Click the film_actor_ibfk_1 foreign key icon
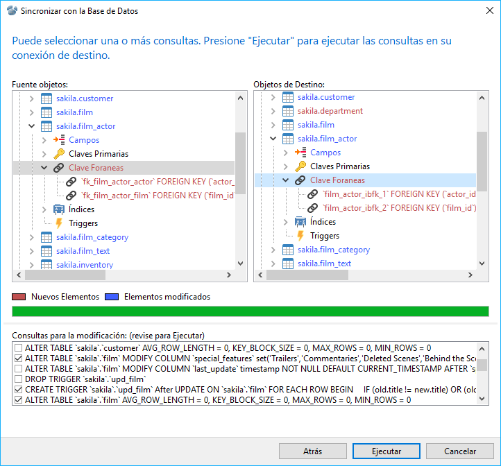The image size is (501, 466). coord(313,194)
